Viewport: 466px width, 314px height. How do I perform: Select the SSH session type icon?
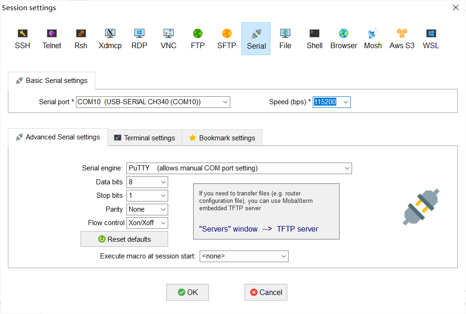pos(22,38)
